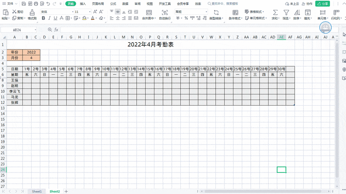Click the Cut (剪切) scissors icon
This screenshot has height=194, width=346.
tap(15, 12)
